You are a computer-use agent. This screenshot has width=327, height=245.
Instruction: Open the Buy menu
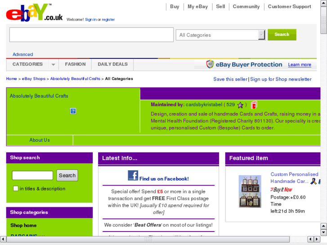click(x=175, y=6)
